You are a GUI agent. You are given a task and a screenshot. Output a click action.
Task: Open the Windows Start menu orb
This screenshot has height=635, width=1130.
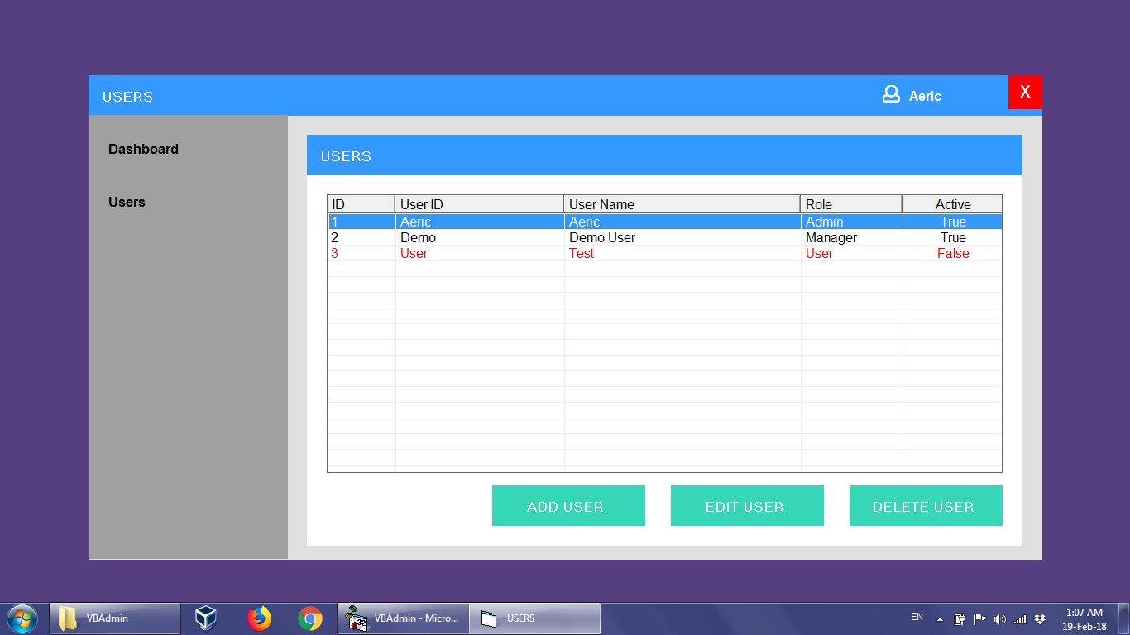(x=22, y=618)
